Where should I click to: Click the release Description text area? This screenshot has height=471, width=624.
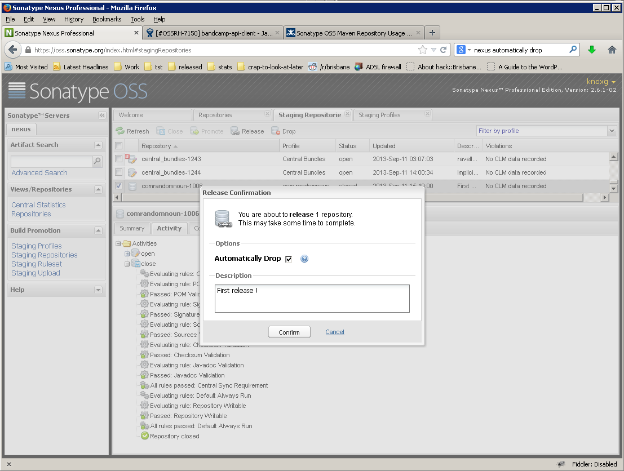(x=312, y=299)
